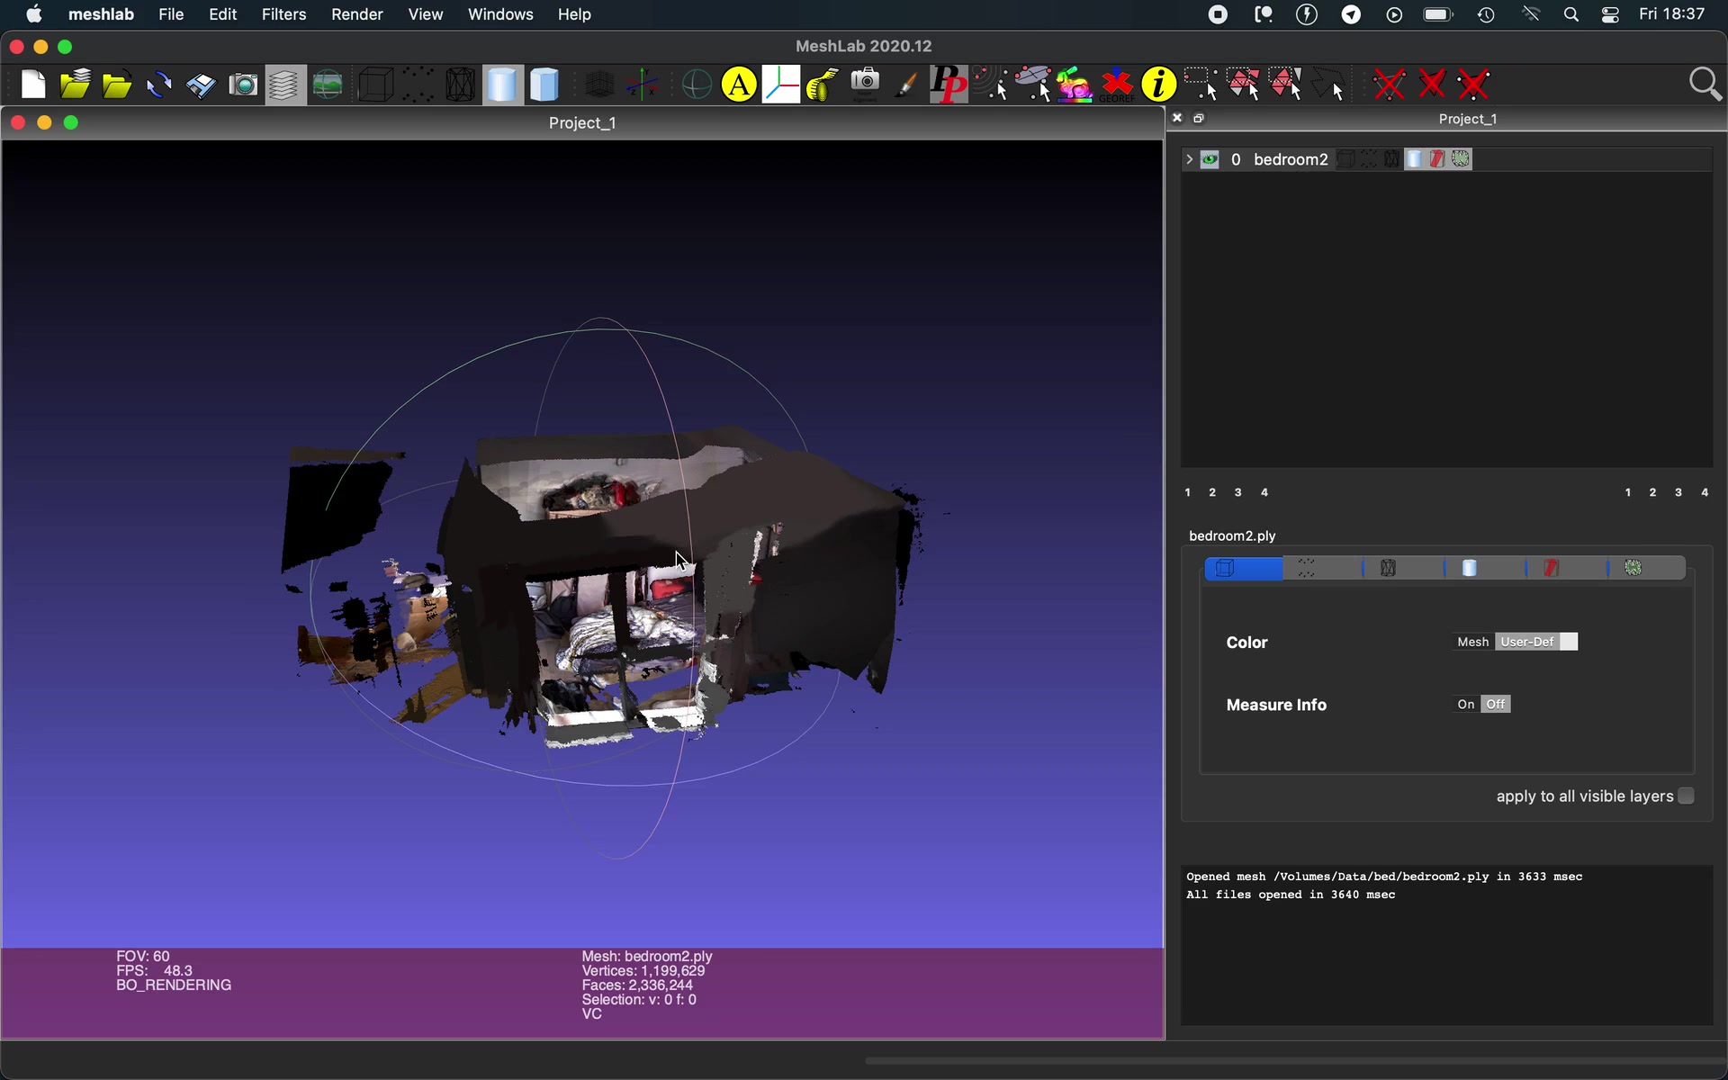
Task: Click the User-Def white color swatch
Action: (1569, 642)
